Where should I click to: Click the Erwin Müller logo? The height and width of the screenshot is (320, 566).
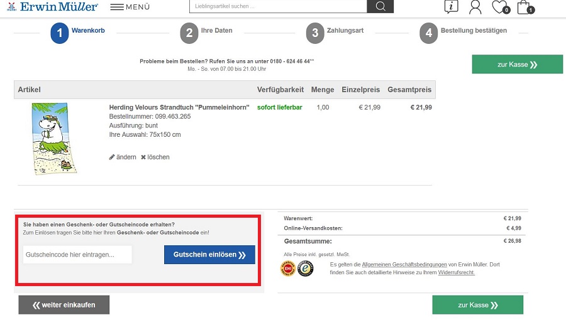coord(52,6)
